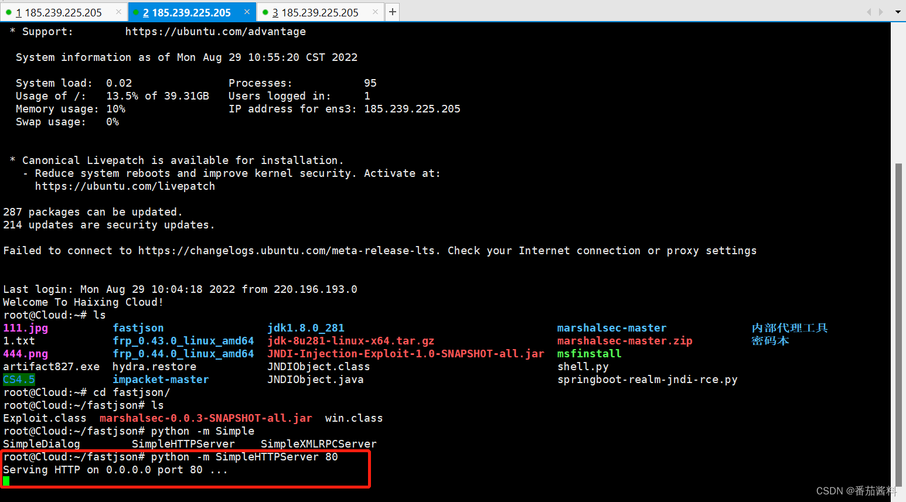Click frp_0.43.0_linux_amd64 entry
Viewport: 906px width, 502px height.
point(183,341)
